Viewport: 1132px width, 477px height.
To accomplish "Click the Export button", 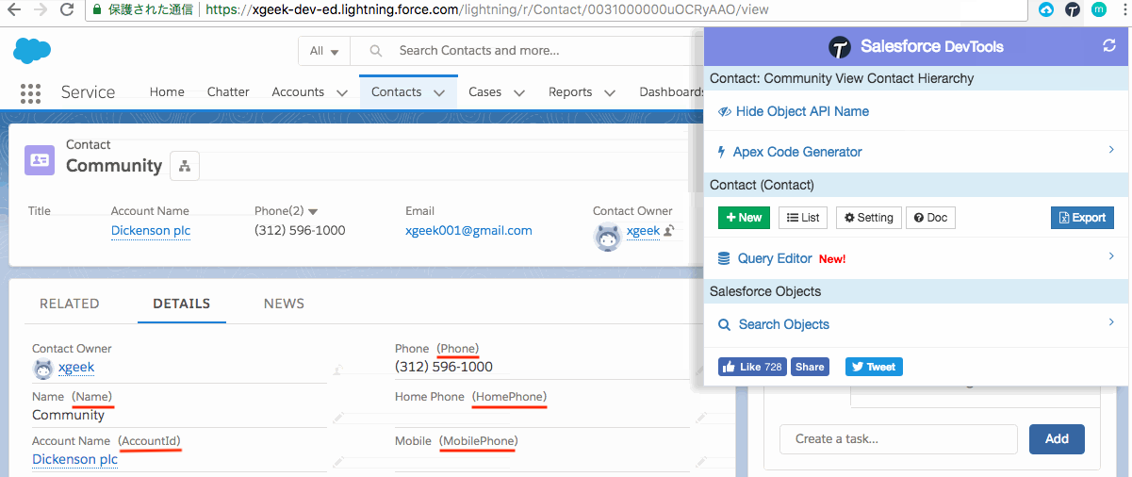I will 1082,218.
